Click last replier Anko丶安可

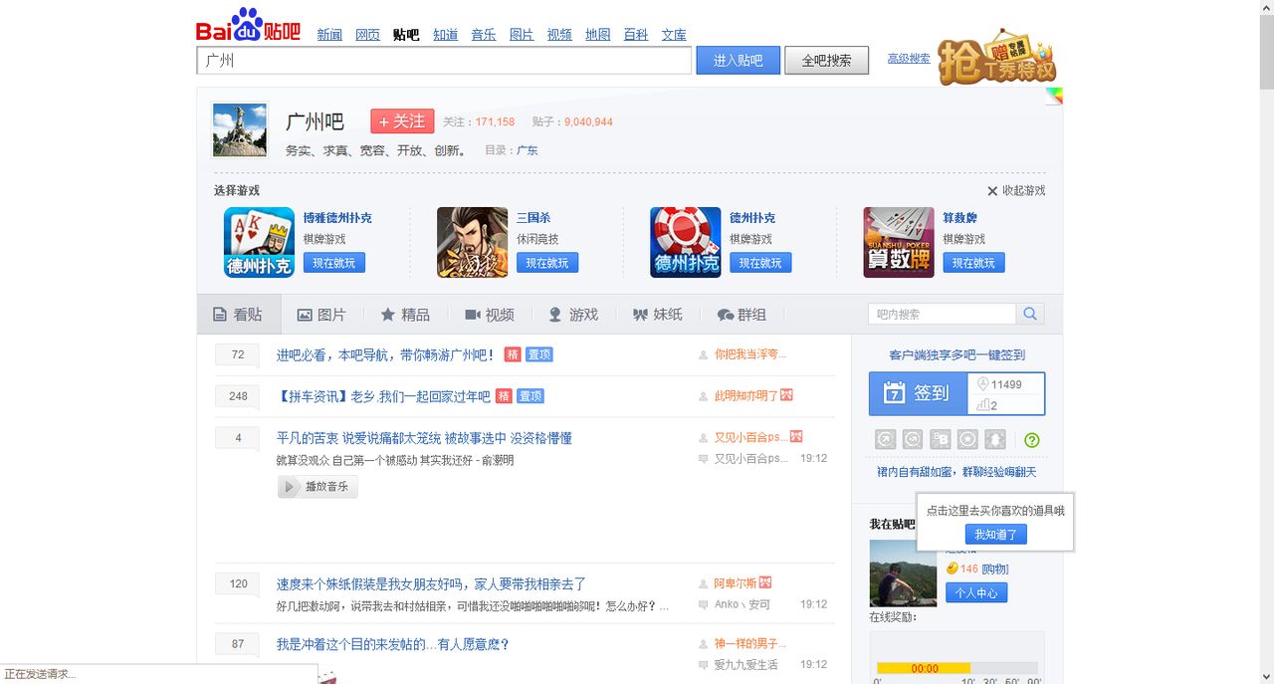(x=743, y=604)
